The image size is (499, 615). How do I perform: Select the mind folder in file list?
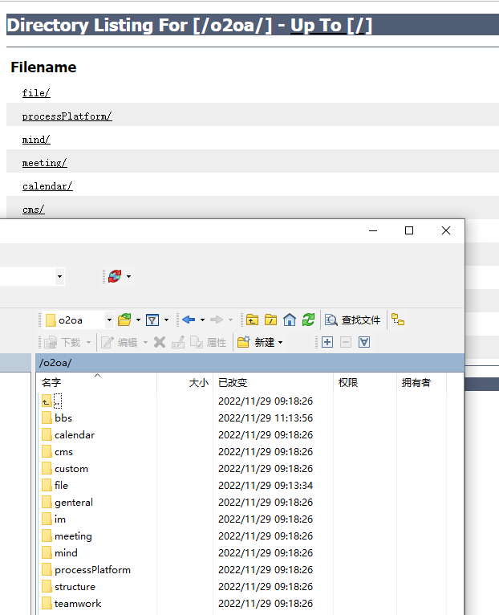pos(59,552)
